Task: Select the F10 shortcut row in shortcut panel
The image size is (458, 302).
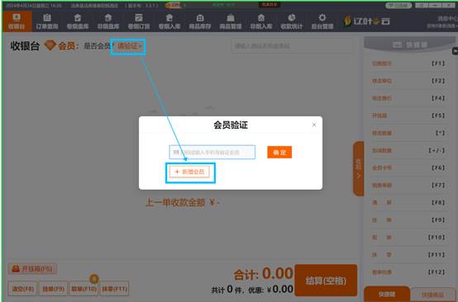Action: (x=408, y=238)
